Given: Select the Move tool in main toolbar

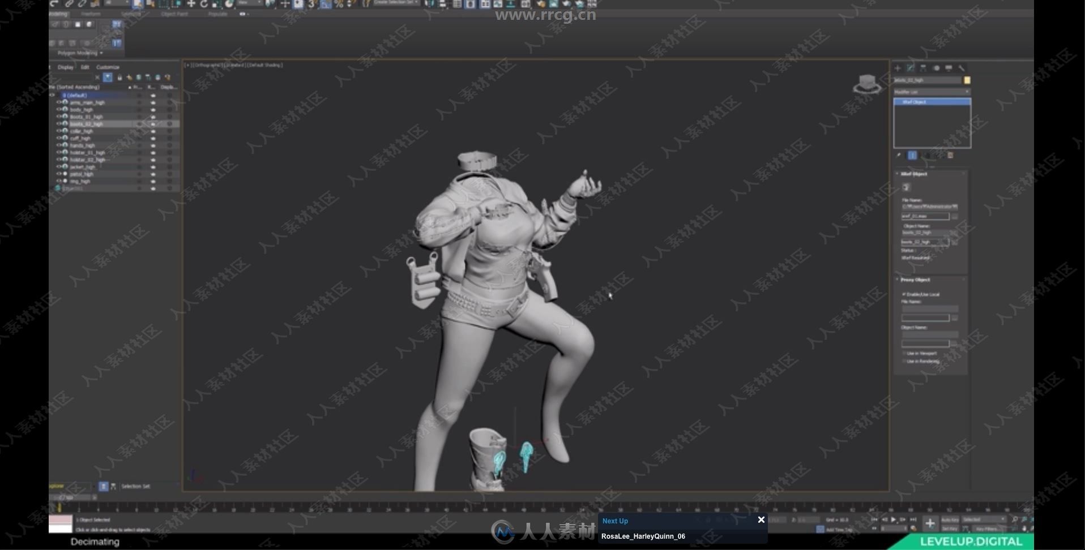Looking at the screenshot, I should [x=191, y=3].
